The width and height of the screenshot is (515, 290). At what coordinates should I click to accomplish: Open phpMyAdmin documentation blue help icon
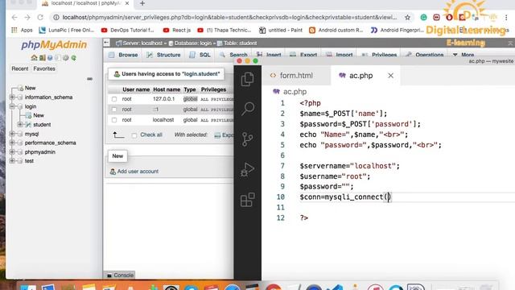[x=50, y=57]
